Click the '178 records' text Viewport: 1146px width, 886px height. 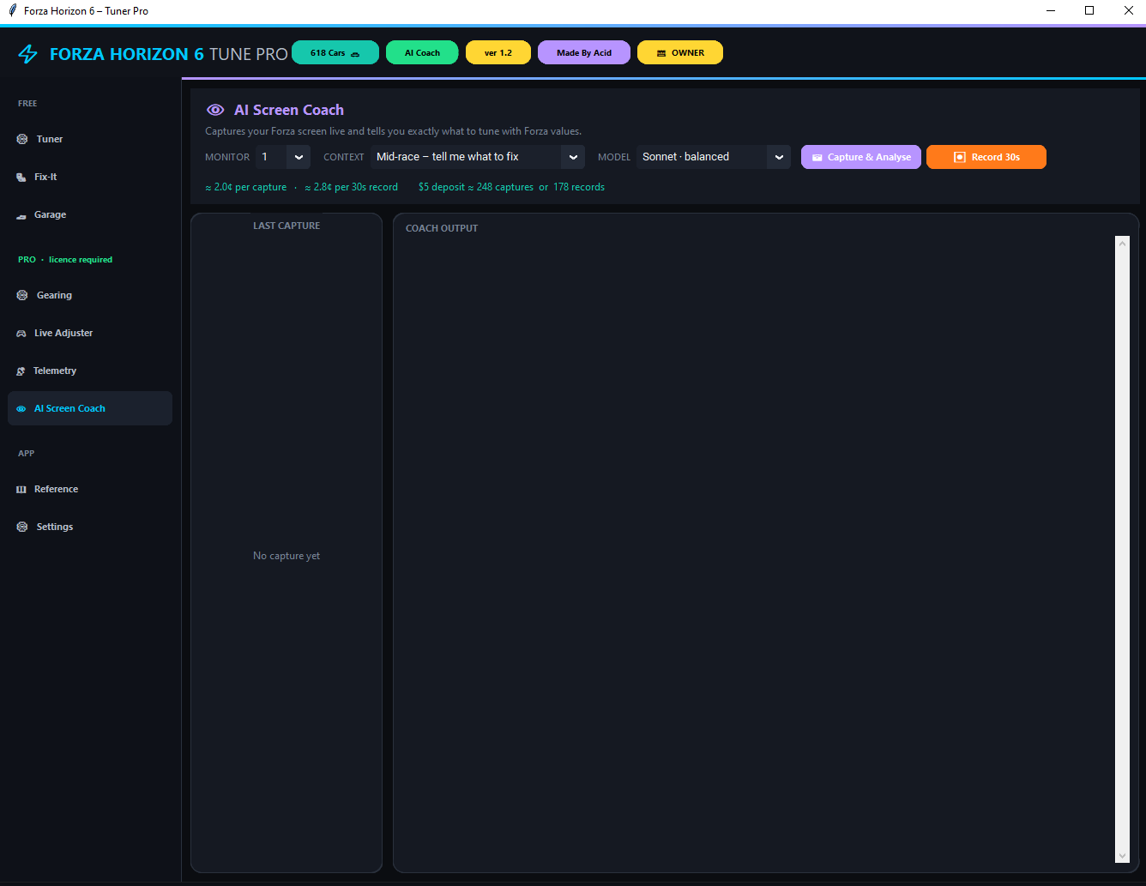[x=579, y=187]
